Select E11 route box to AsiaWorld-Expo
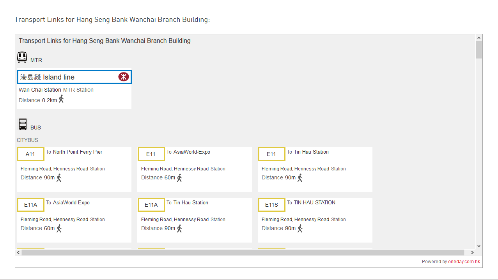 click(x=151, y=154)
